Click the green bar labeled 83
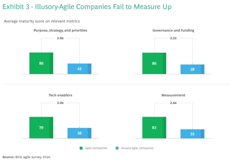Viewport: 233px width, 165px height. (154, 128)
